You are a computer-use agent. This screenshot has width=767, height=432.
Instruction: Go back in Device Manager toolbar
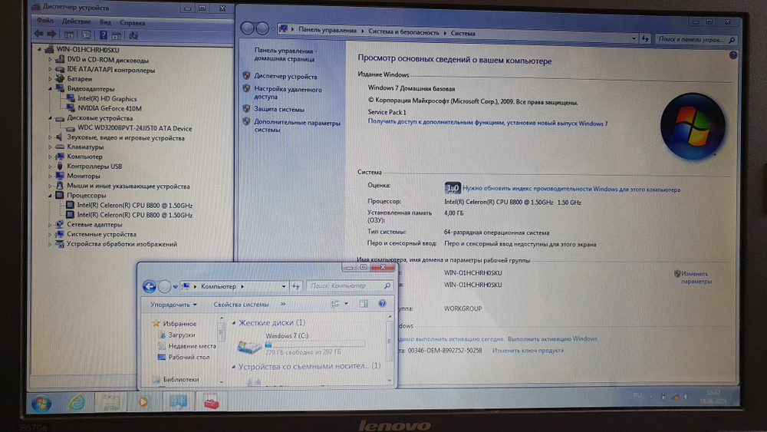pos(38,35)
